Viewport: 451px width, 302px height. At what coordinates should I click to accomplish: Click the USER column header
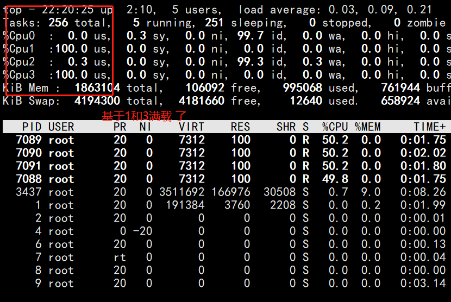click(x=61, y=127)
